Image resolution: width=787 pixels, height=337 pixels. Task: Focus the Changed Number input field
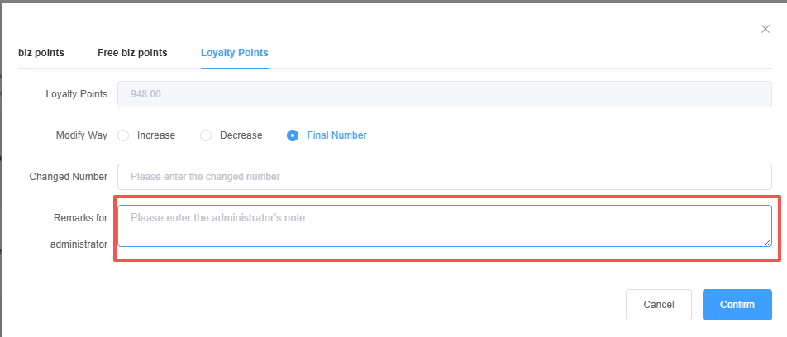pyautogui.click(x=445, y=176)
